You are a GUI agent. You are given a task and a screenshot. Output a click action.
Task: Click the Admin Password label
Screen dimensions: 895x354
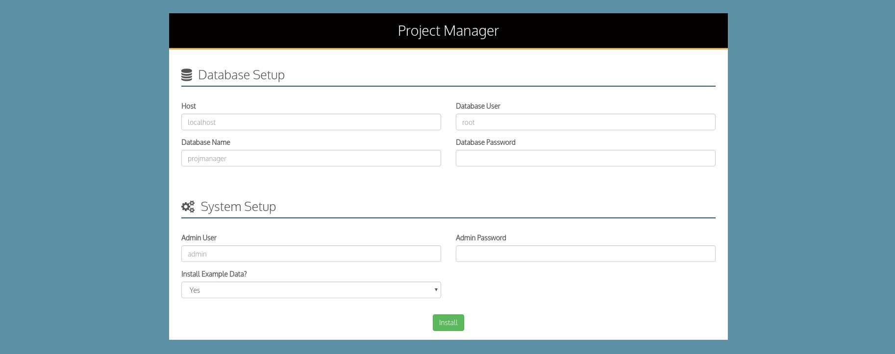point(481,238)
